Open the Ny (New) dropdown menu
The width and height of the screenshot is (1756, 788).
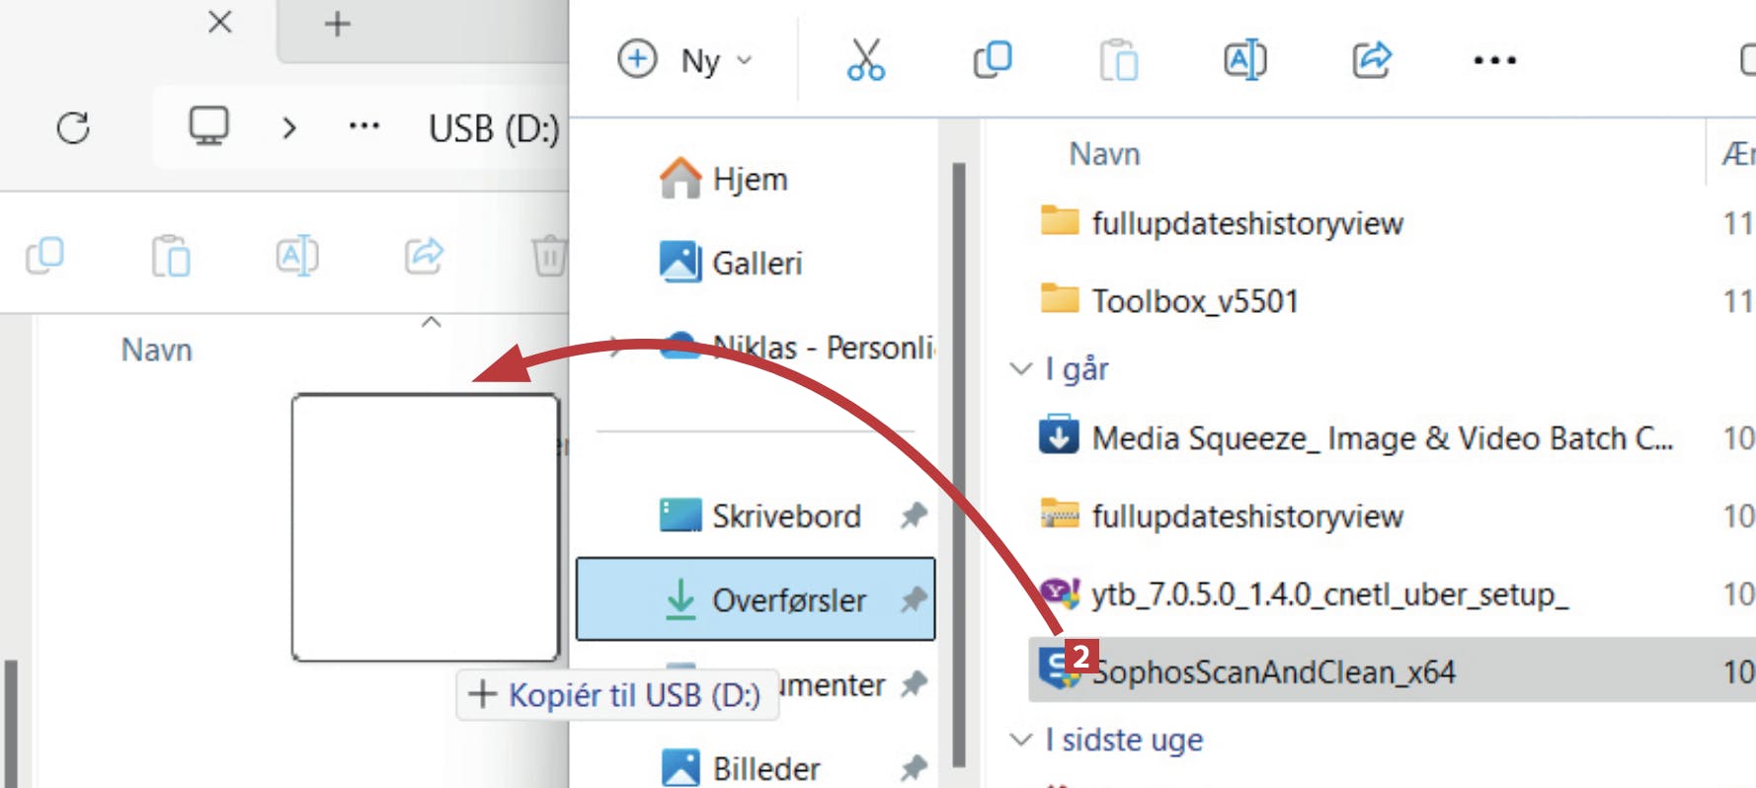tap(686, 60)
